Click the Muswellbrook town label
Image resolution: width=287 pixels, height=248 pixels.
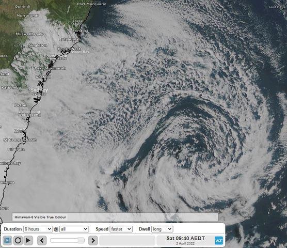pyautogui.click(x=29, y=34)
